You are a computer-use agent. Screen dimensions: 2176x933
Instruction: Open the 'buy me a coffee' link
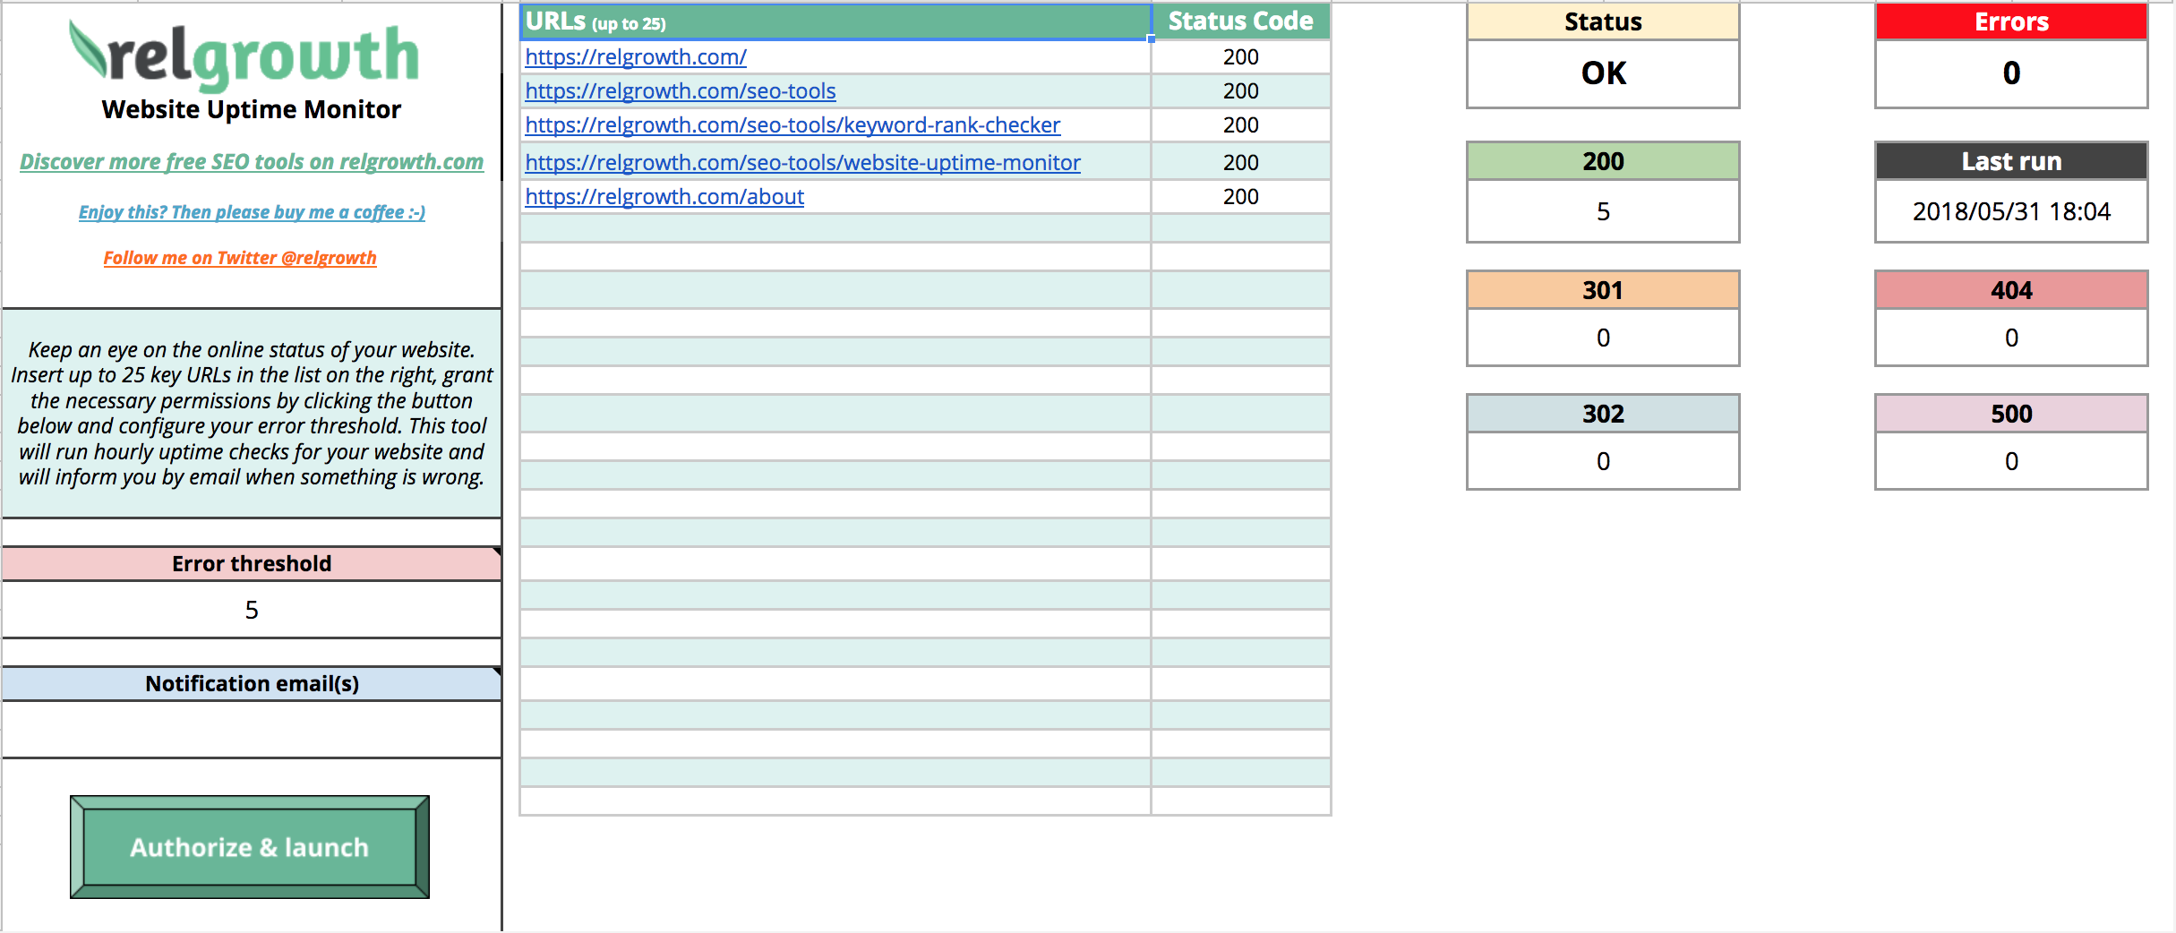pyautogui.click(x=252, y=212)
